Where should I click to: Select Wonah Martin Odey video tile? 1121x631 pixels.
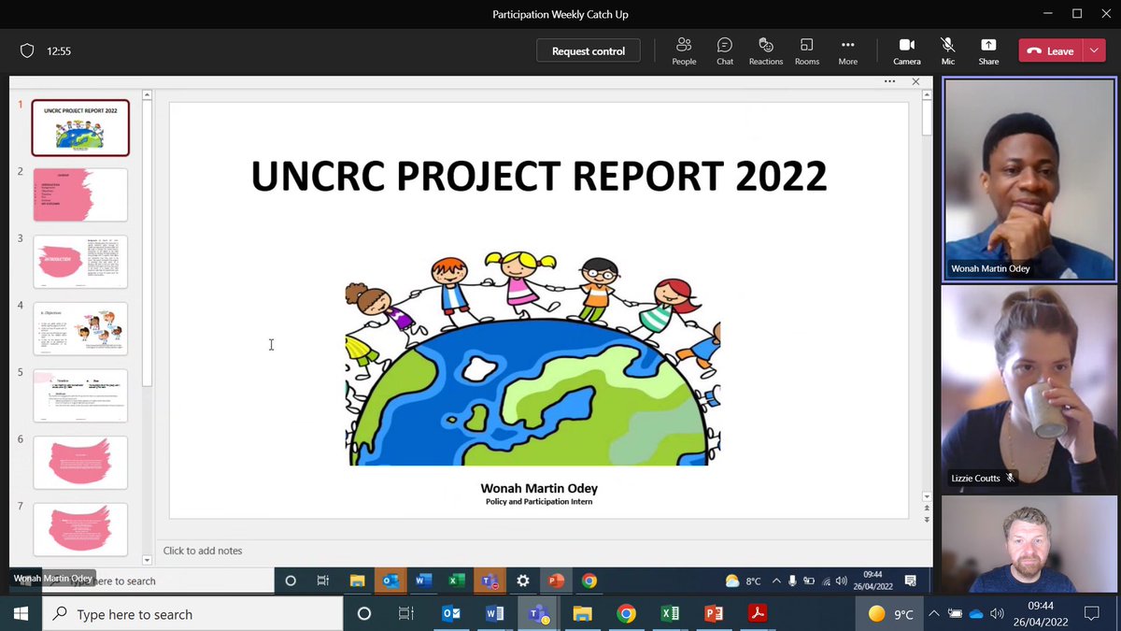pyautogui.click(x=1029, y=179)
